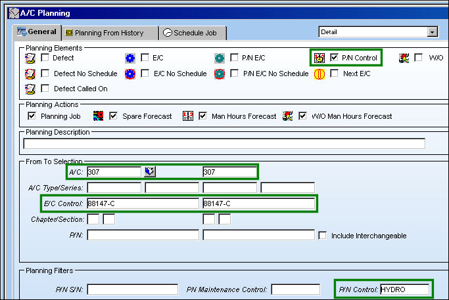
Task: Enable the Next E/C checkbox
Action: (x=334, y=74)
